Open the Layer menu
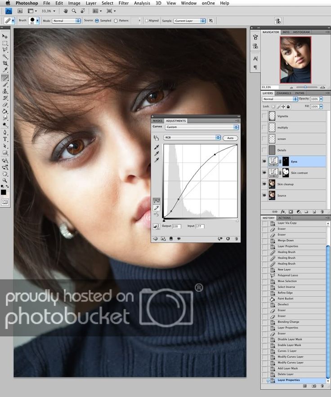Screen dimensions: 331x397 [91, 3]
